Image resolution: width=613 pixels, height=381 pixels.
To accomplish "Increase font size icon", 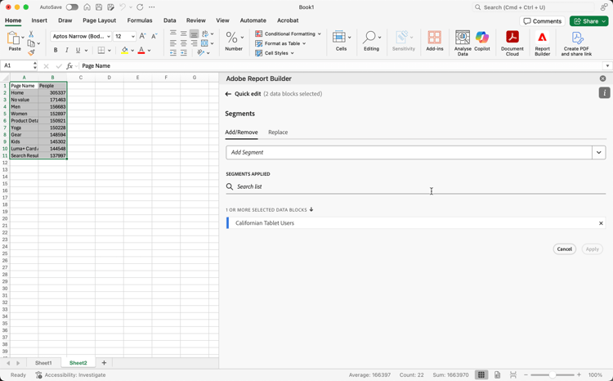I will [143, 36].
